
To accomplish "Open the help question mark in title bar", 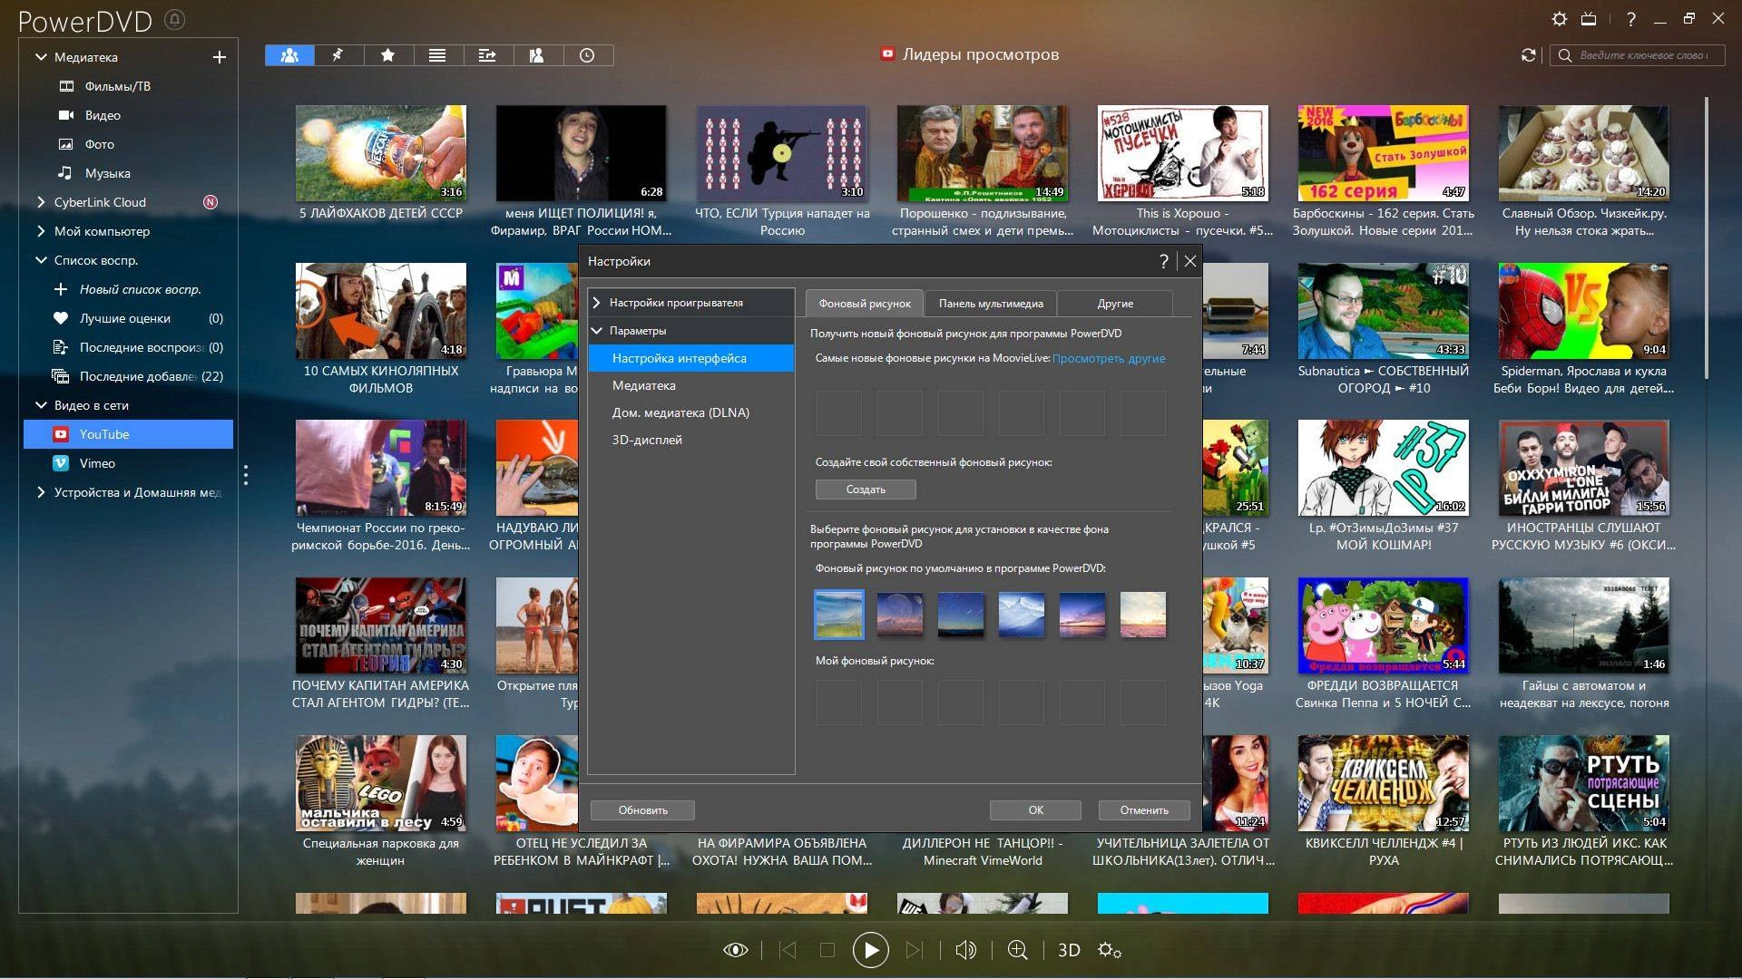I will coord(1631,19).
